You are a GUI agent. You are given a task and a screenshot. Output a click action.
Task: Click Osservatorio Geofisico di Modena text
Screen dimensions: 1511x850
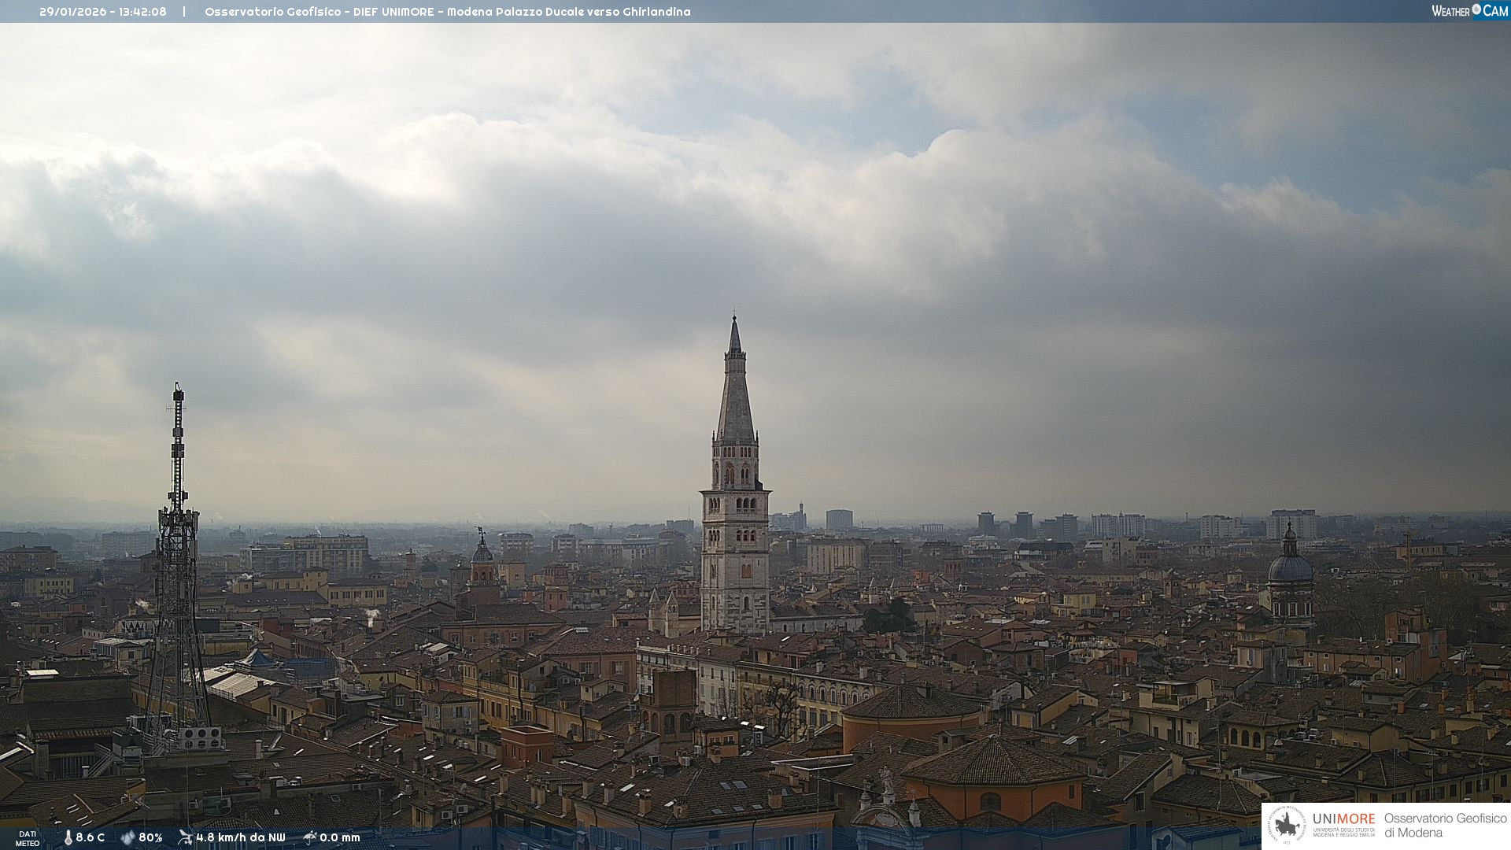click(x=1445, y=826)
